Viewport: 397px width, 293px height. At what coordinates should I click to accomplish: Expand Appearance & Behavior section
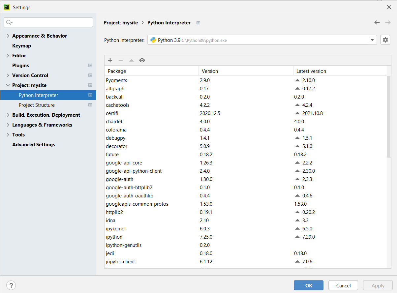pos(8,36)
